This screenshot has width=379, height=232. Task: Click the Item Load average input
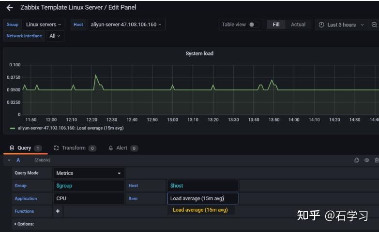click(x=202, y=199)
